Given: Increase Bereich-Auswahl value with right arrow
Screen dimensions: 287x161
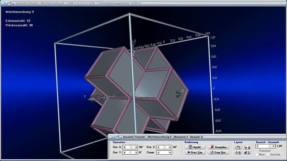Looking at the screenshot, I should coord(274,146).
